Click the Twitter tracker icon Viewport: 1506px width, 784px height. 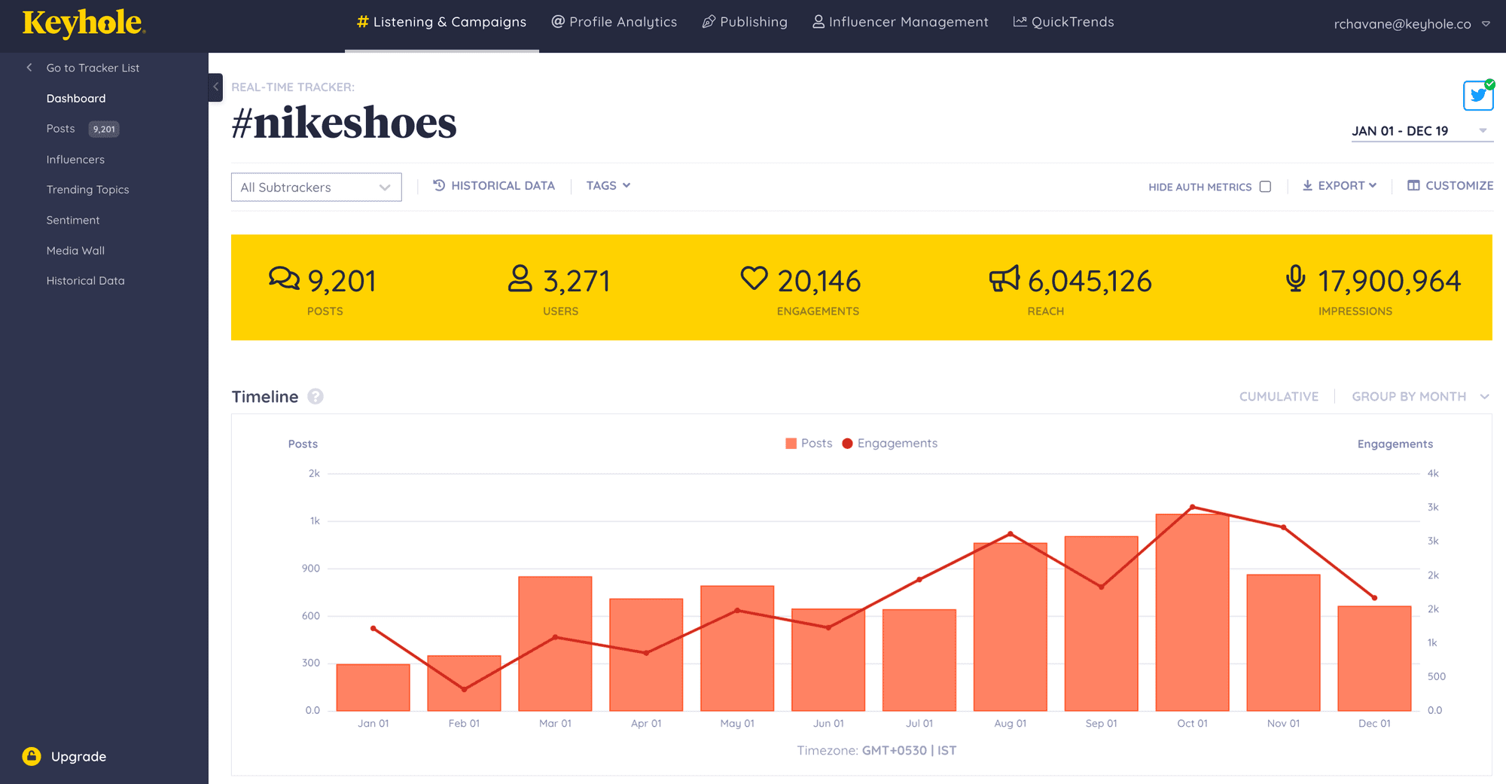1478,96
